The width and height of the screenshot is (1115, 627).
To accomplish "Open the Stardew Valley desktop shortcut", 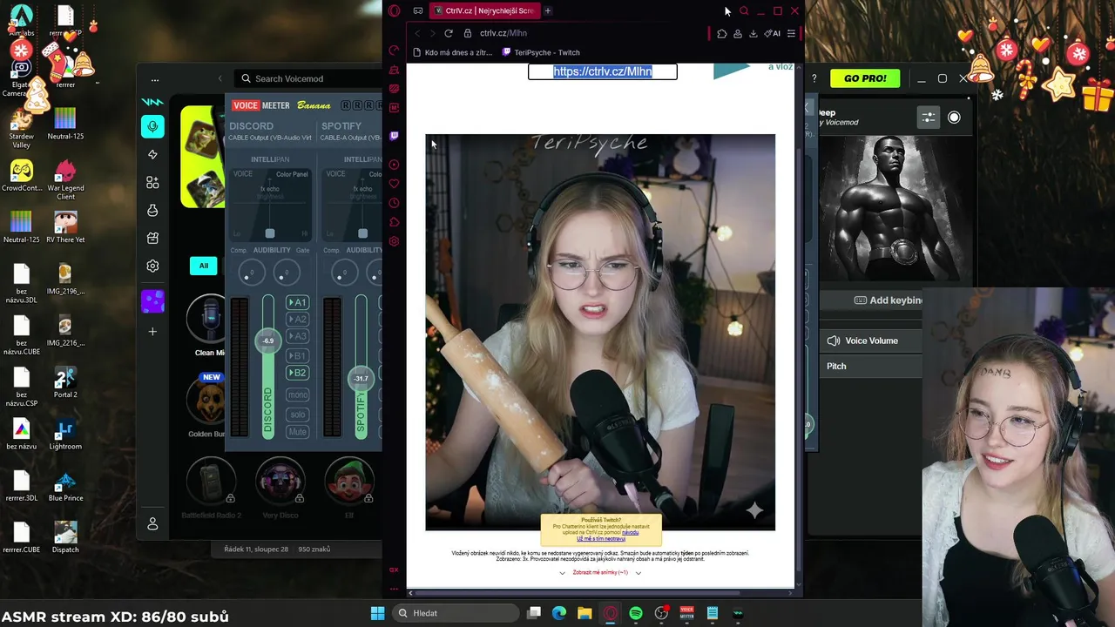I will (x=22, y=126).
